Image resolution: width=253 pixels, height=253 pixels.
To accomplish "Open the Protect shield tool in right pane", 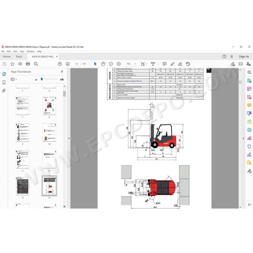I will (x=249, y=146).
